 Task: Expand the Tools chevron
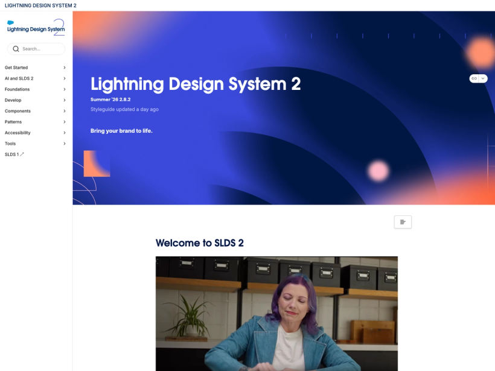pyautogui.click(x=65, y=144)
